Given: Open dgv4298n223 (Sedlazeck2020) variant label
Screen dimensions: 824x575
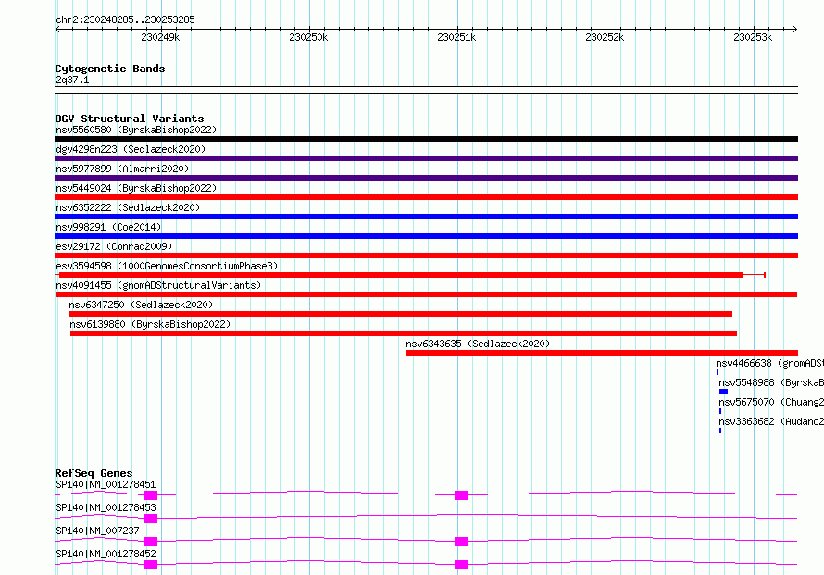Looking at the screenshot, I should point(131,149).
